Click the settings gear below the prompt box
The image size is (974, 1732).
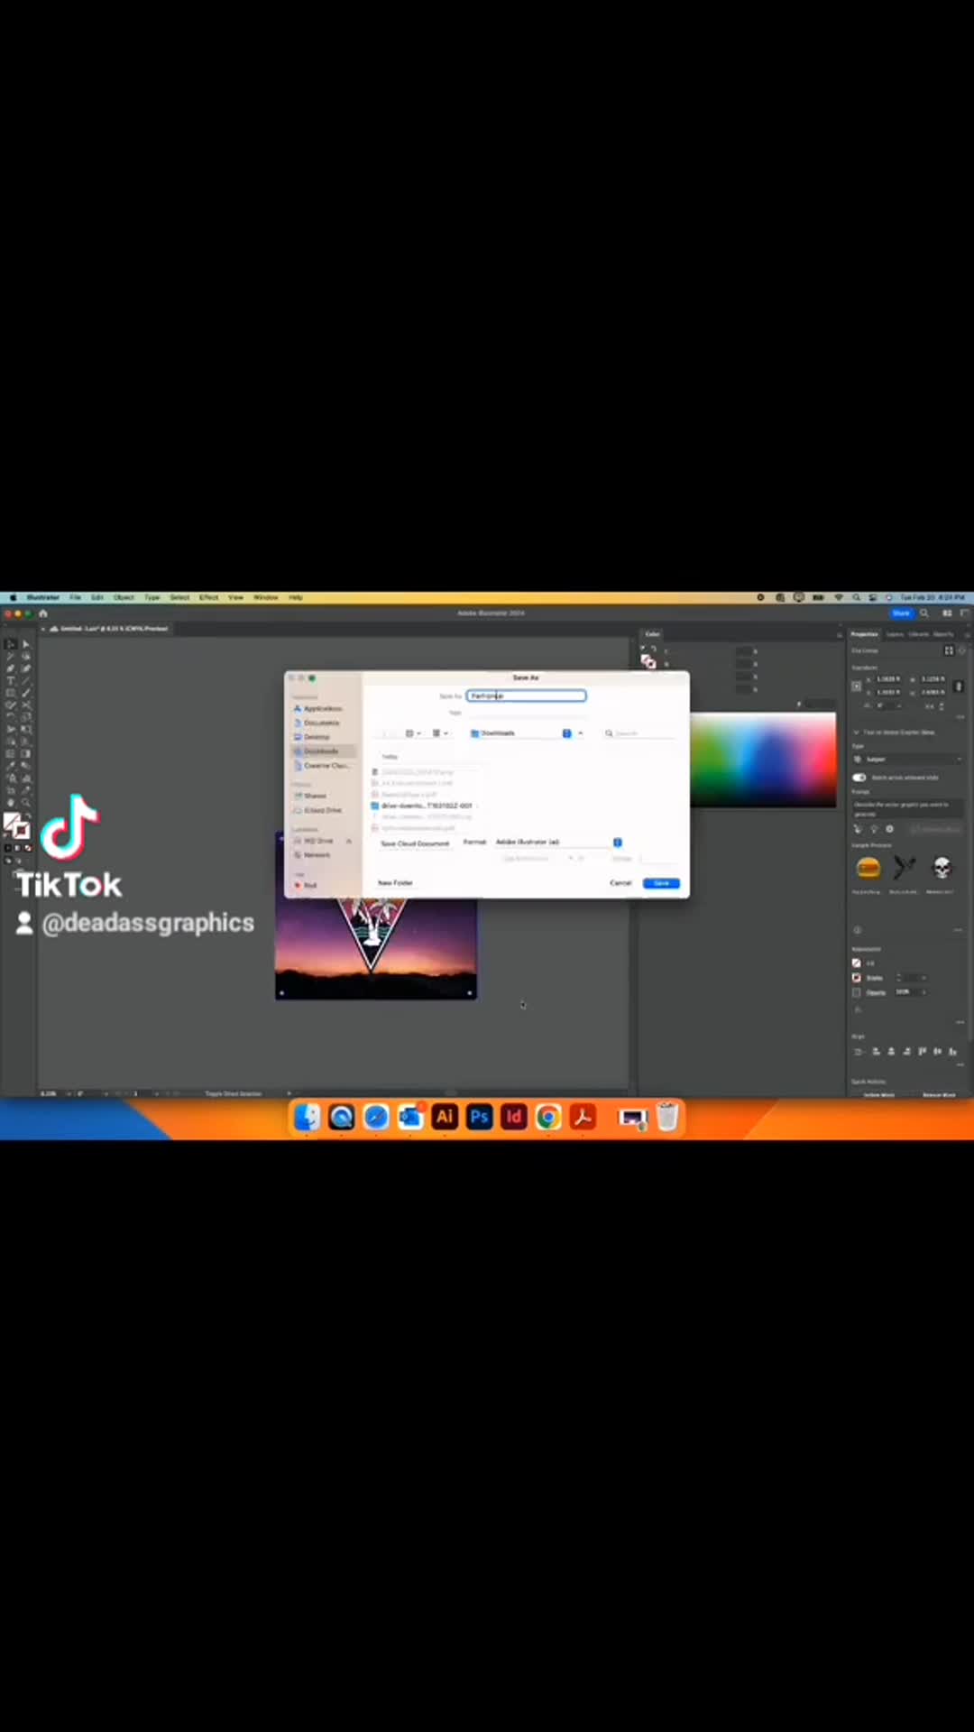[x=889, y=829]
